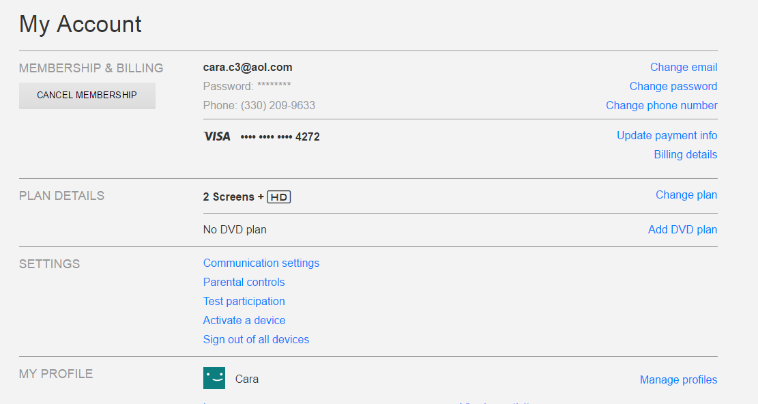Open the Change password link
758x404 pixels.
click(673, 86)
